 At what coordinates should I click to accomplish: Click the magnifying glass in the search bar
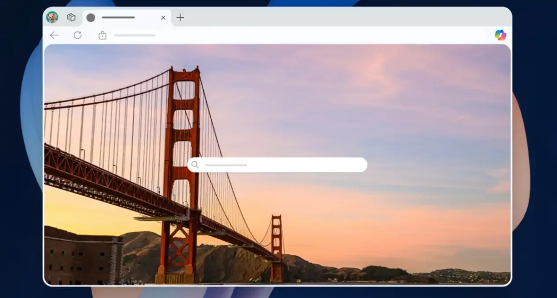click(x=195, y=165)
